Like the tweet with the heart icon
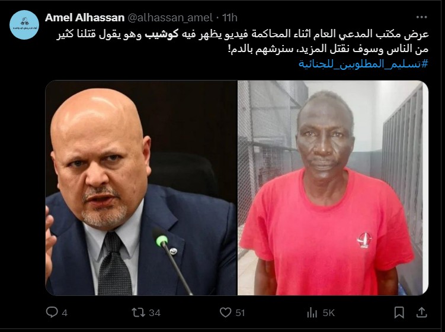The image size is (445, 332). click(x=225, y=312)
